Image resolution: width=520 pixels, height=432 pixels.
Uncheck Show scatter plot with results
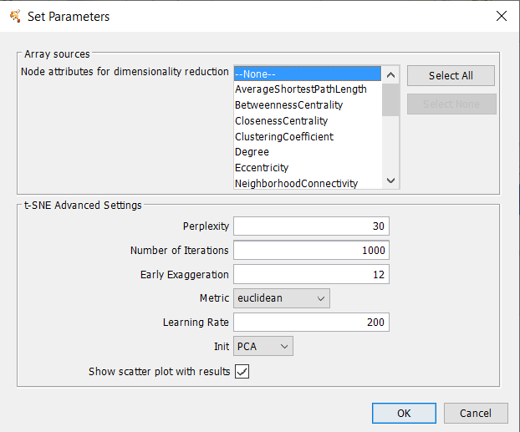(242, 371)
